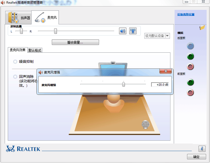Viewport: 210px width, 163px height.
Task: Click the blue rear panel jack
Action: [x=190, y=46]
